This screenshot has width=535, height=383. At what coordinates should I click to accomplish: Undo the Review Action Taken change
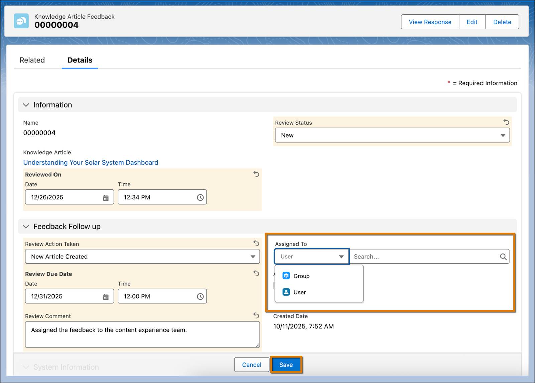click(256, 243)
